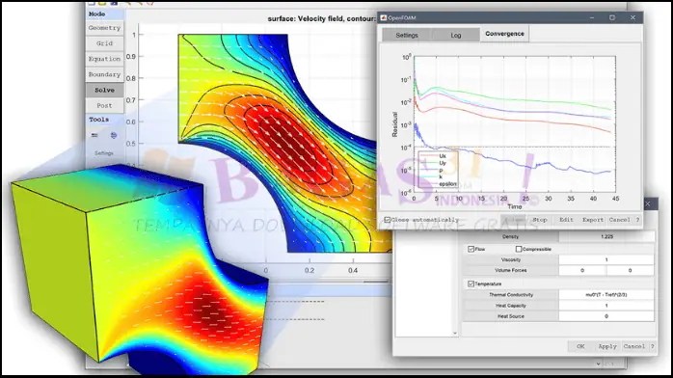673x378 pixels.
Task: Click the Volume Forces label
Action: tap(511, 270)
